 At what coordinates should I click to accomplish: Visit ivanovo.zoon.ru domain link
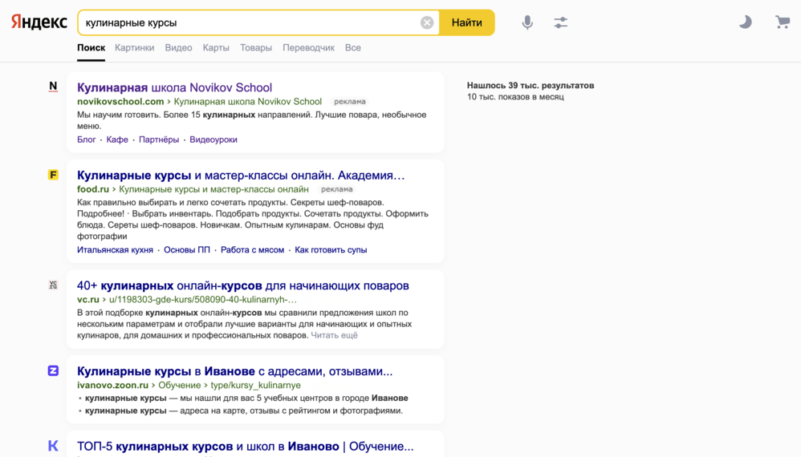(x=112, y=385)
